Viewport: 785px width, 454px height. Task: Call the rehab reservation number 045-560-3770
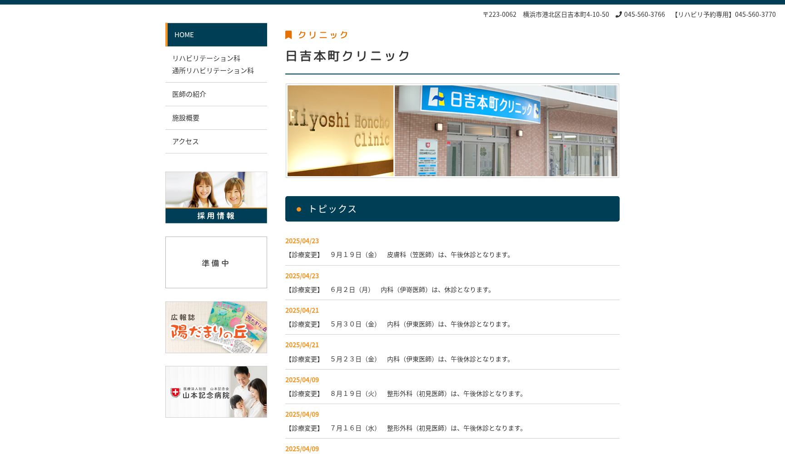coord(755,15)
